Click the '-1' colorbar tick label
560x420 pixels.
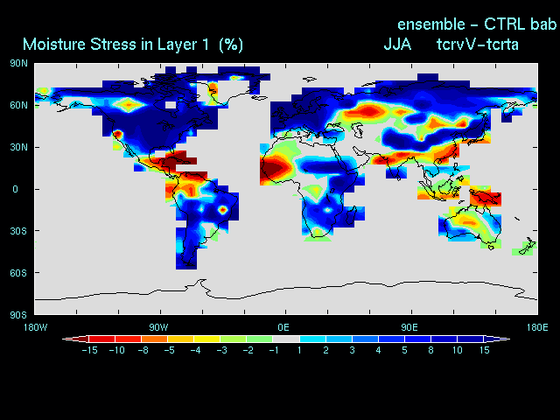point(274,350)
